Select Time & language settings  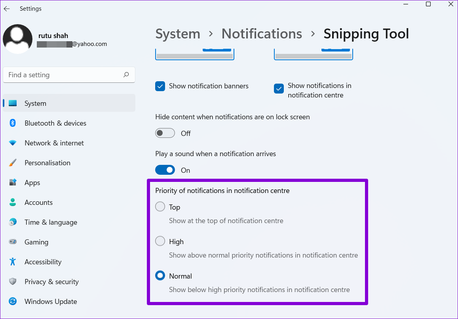(x=51, y=222)
